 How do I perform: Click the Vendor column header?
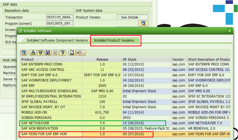[179, 59]
